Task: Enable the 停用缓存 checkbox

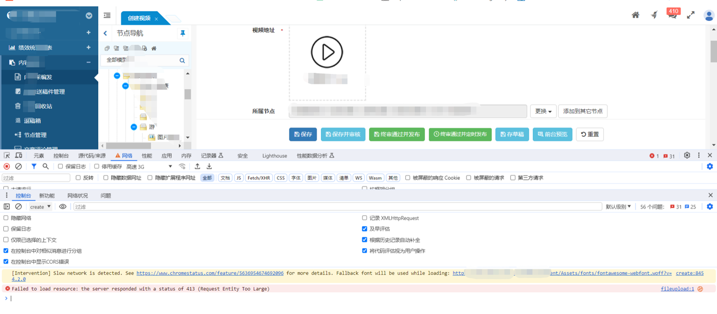Action: click(x=97, y=167)
